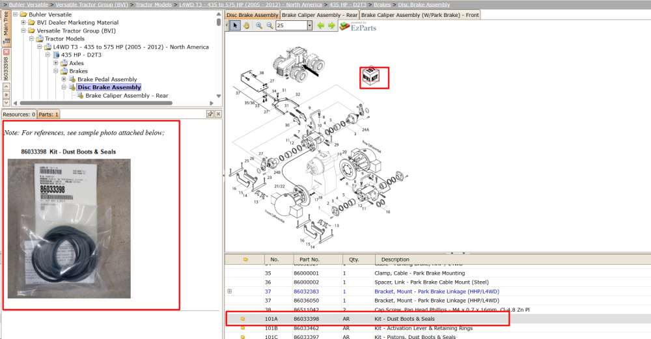
Task: Switch to the Parts: 1 tab
Action: point(49,114)
